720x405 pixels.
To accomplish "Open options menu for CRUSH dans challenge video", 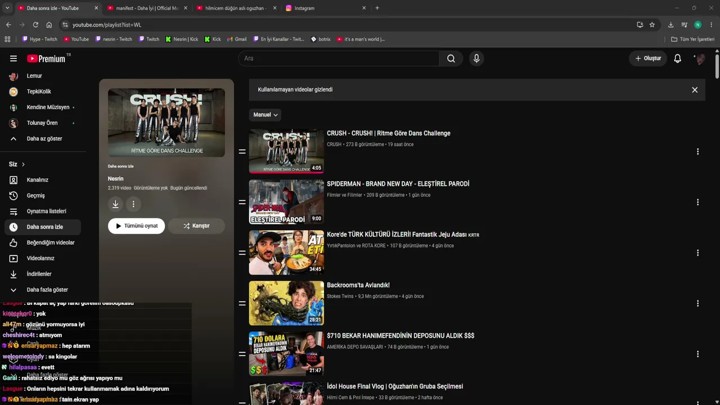I will point(697,151).
